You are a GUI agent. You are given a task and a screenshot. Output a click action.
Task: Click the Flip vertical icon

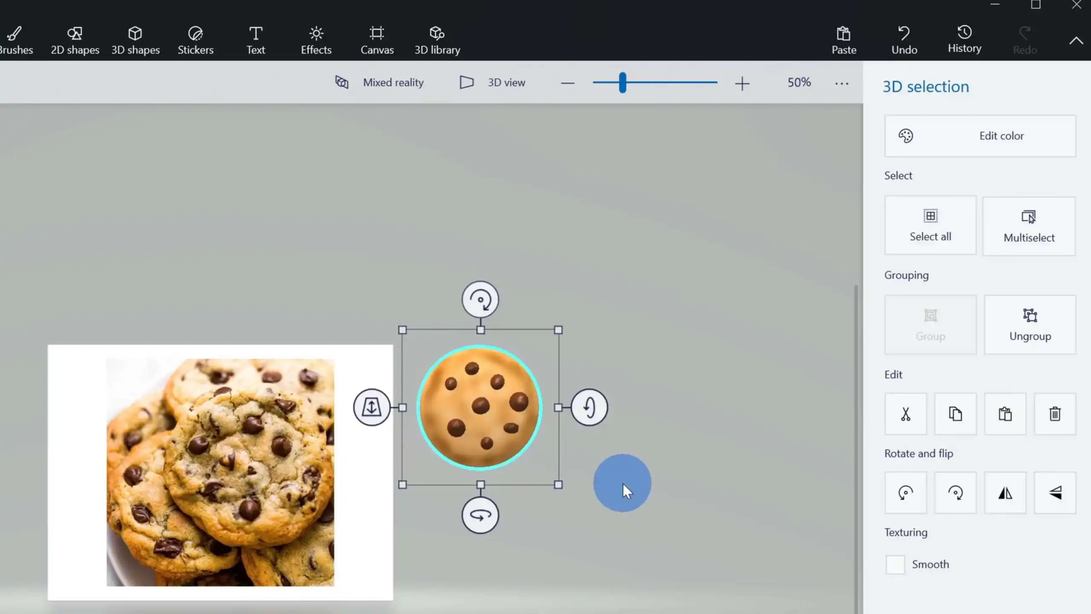(1055, 493)
